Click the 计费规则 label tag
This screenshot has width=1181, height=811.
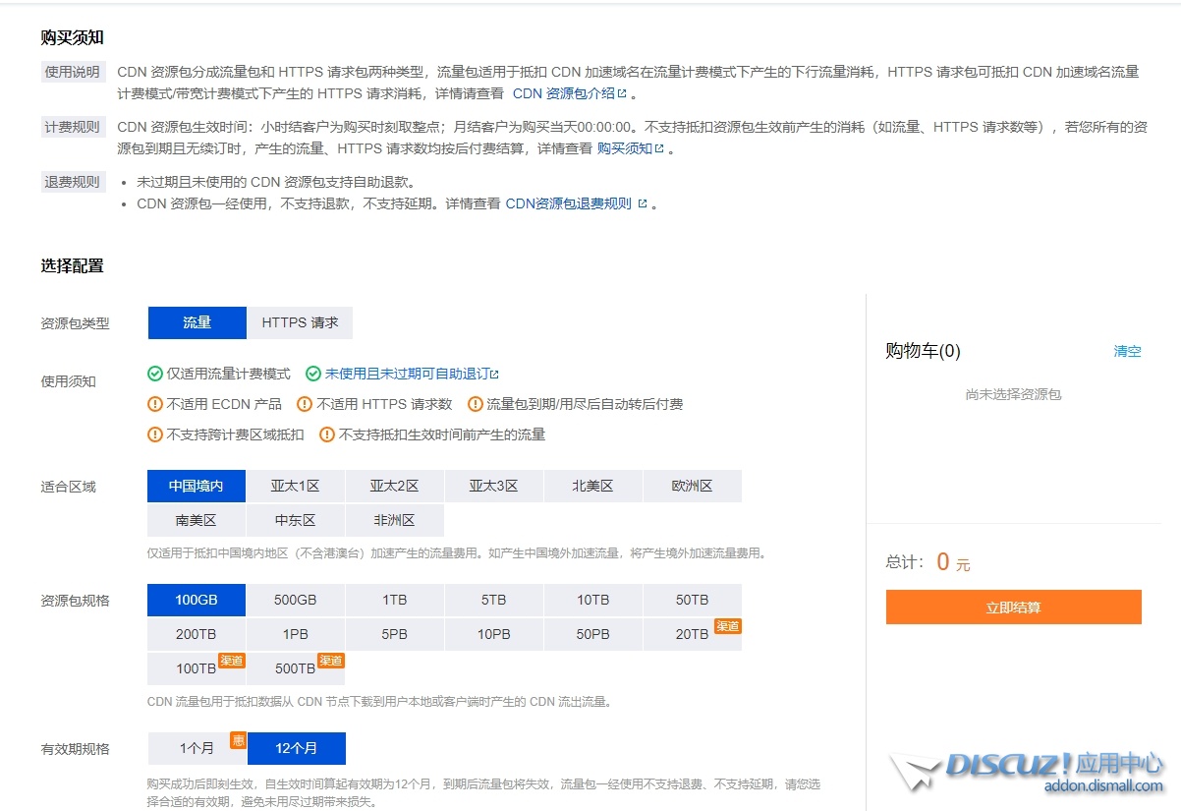coord(73,127)
